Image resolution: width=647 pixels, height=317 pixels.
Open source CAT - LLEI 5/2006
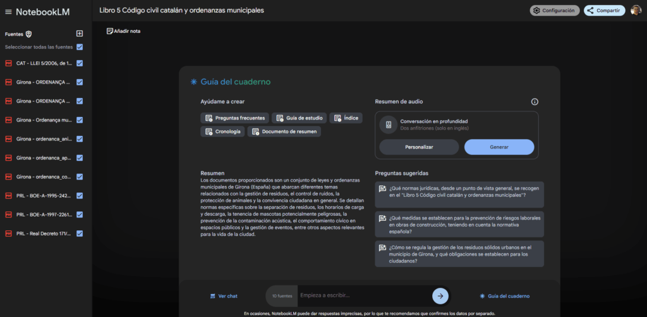click(x=44, y=63)
